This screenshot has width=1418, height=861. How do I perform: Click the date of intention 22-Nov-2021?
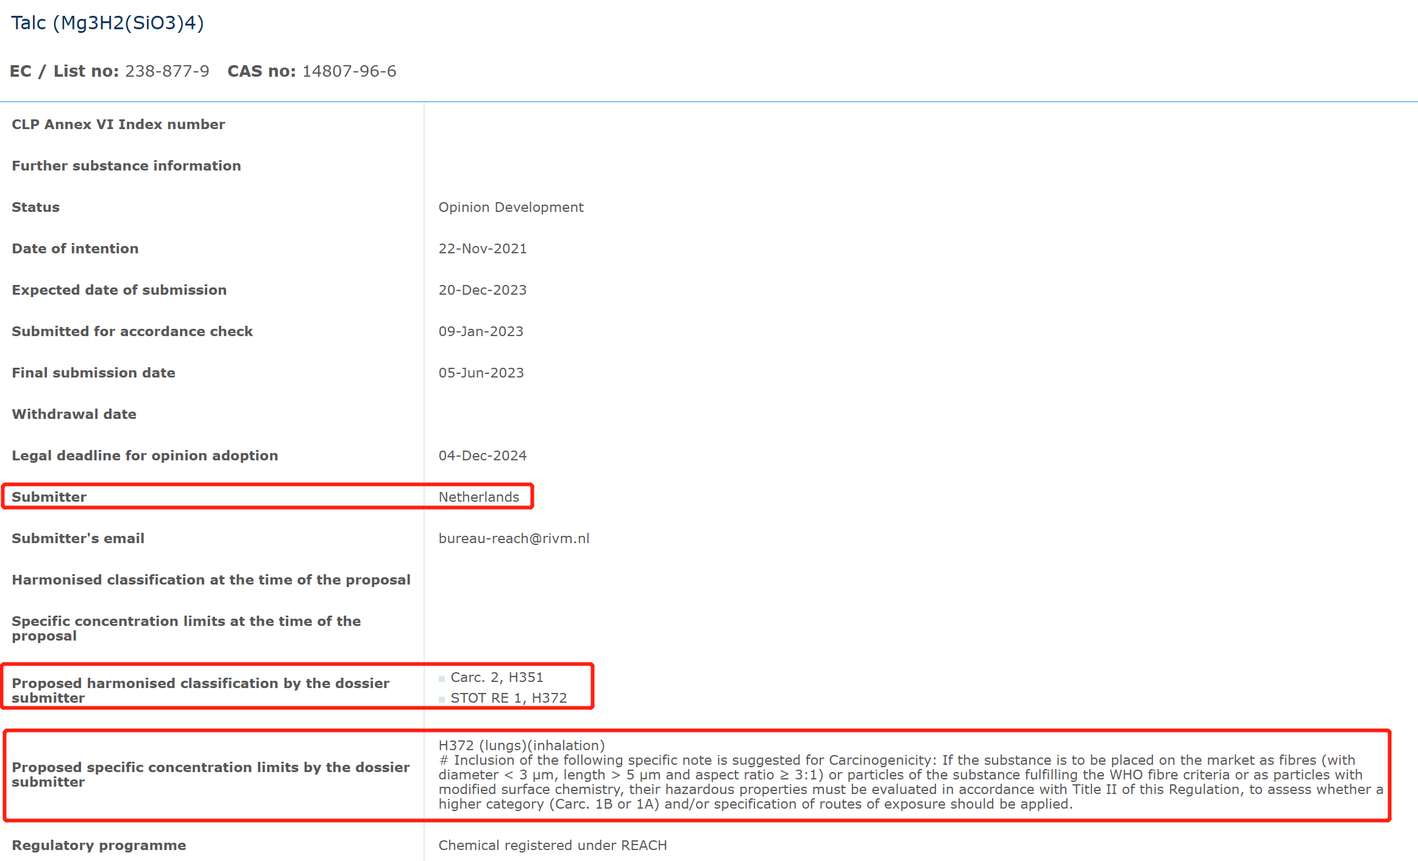[x=482, y=248]
